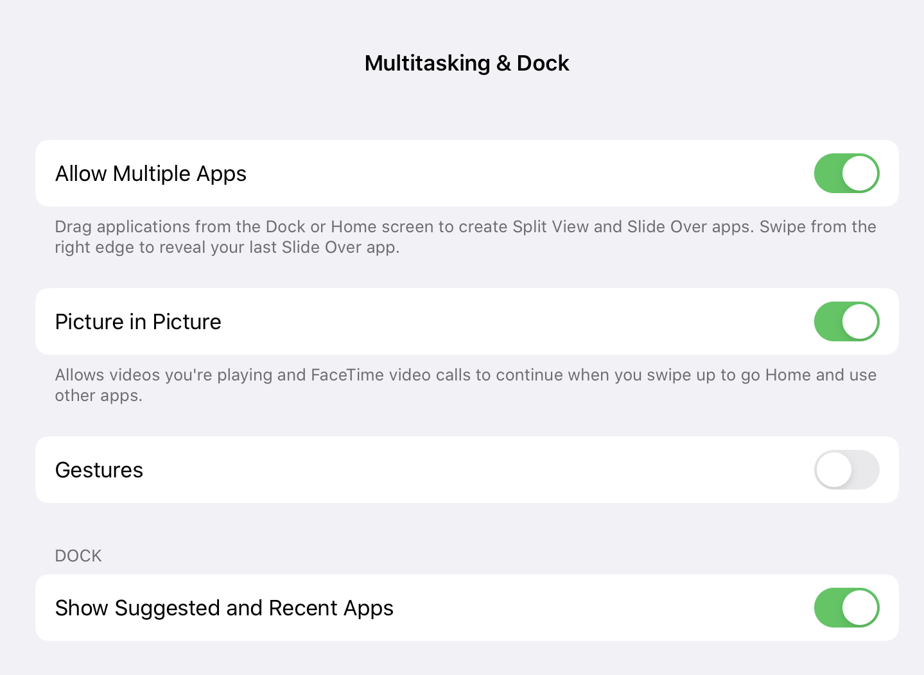Click the "DOCK" section header
This screenshot has width=924, height=675.
pyautogui.click(x=78, y=556)
